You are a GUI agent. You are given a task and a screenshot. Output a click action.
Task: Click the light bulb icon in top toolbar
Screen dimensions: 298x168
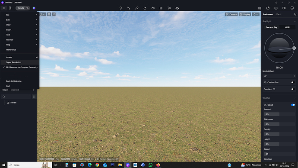[x=120, y=8]
